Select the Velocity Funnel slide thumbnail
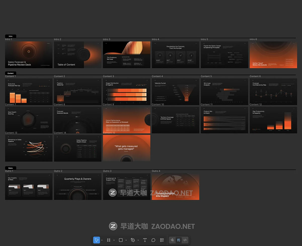 click(175, 92)
